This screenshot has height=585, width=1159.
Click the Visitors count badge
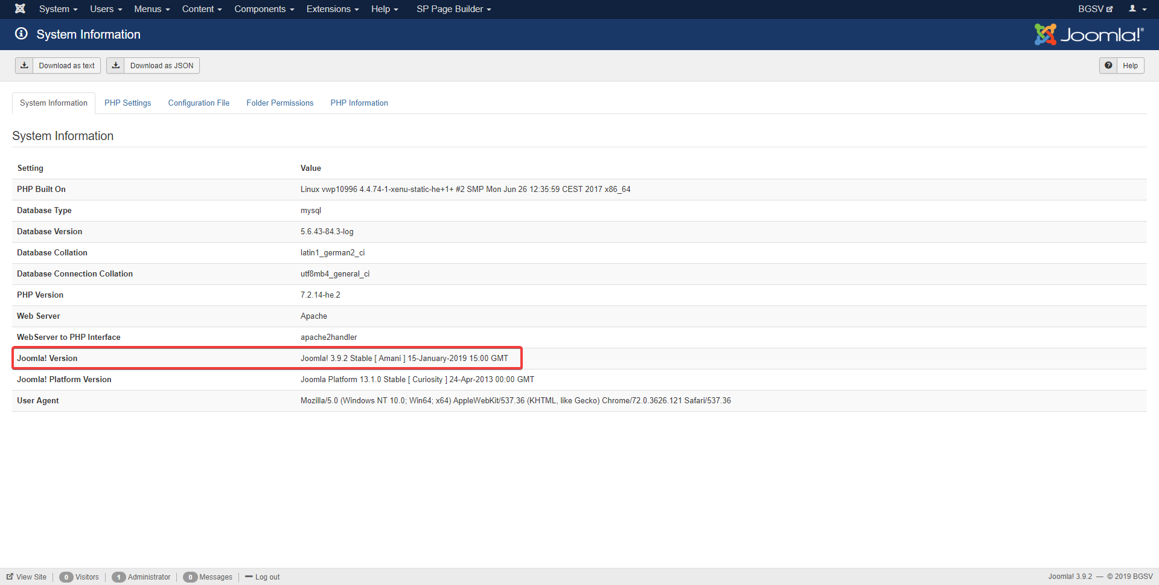66,577
